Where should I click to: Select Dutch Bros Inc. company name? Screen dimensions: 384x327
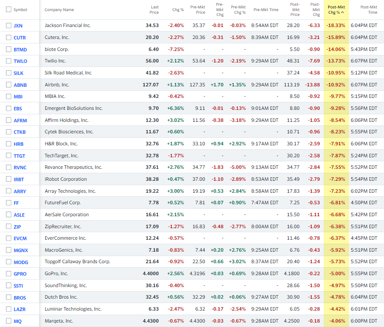point(61,297)
